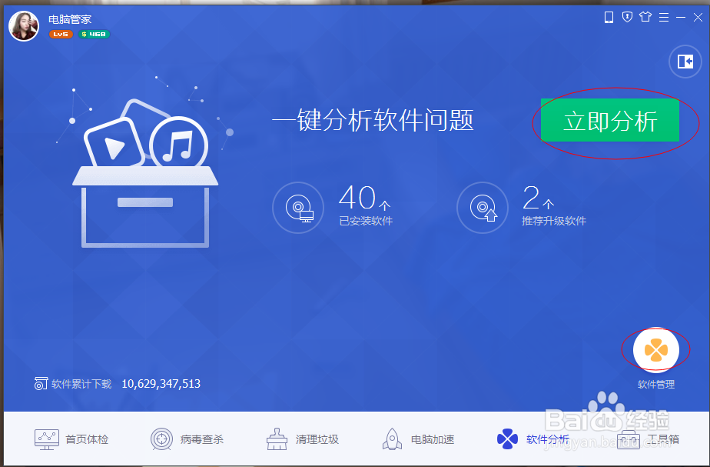
Task: Click the green 立即分析 button
Action: [x=610, y=120]
